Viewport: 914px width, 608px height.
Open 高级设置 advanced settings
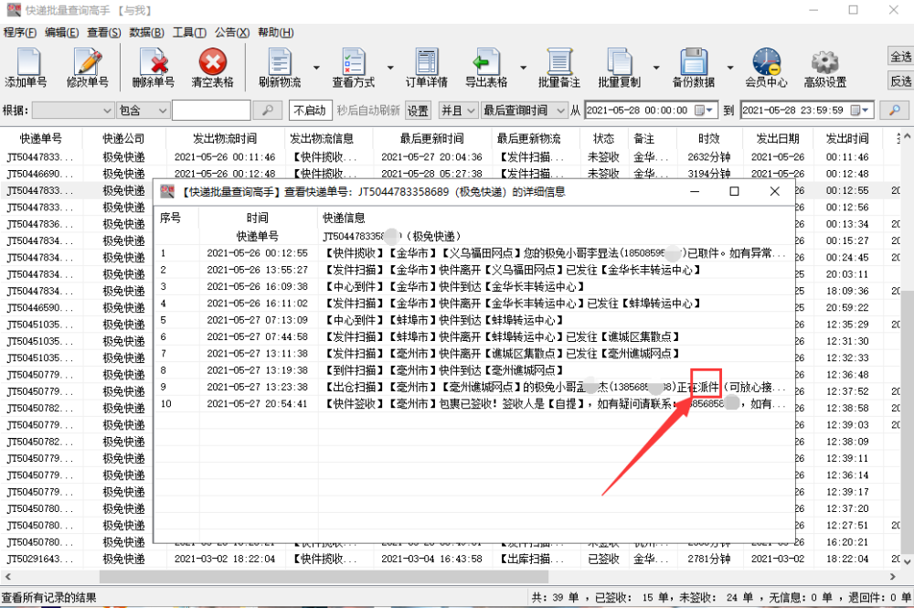[825, 69]
